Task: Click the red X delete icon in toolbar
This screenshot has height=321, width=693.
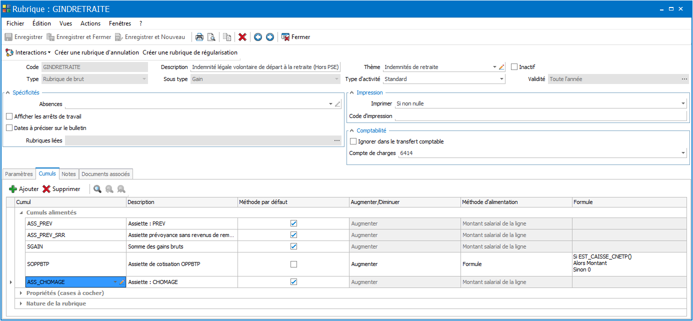Action: (x=242, y=37)
